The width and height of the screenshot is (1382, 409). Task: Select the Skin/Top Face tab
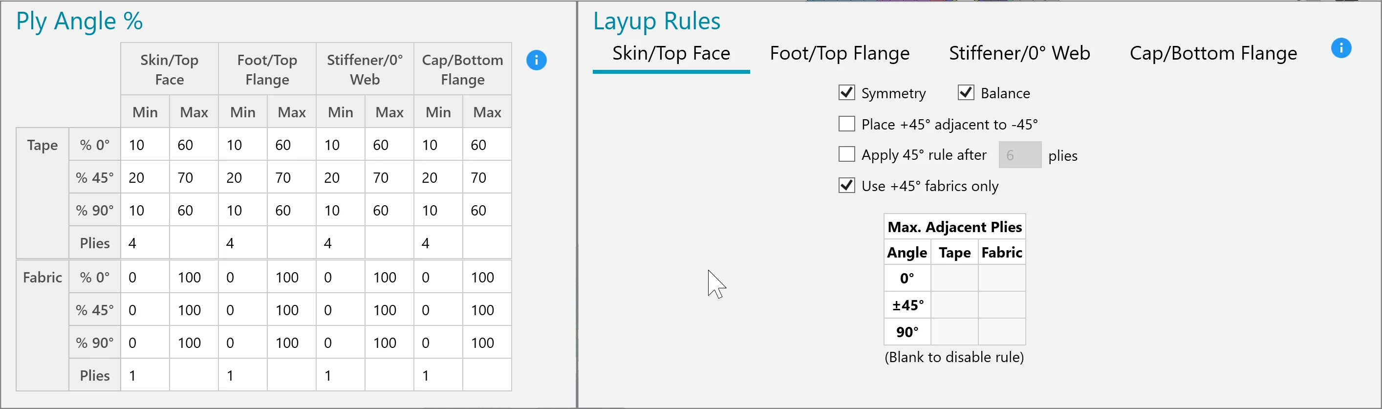point(671,53)
